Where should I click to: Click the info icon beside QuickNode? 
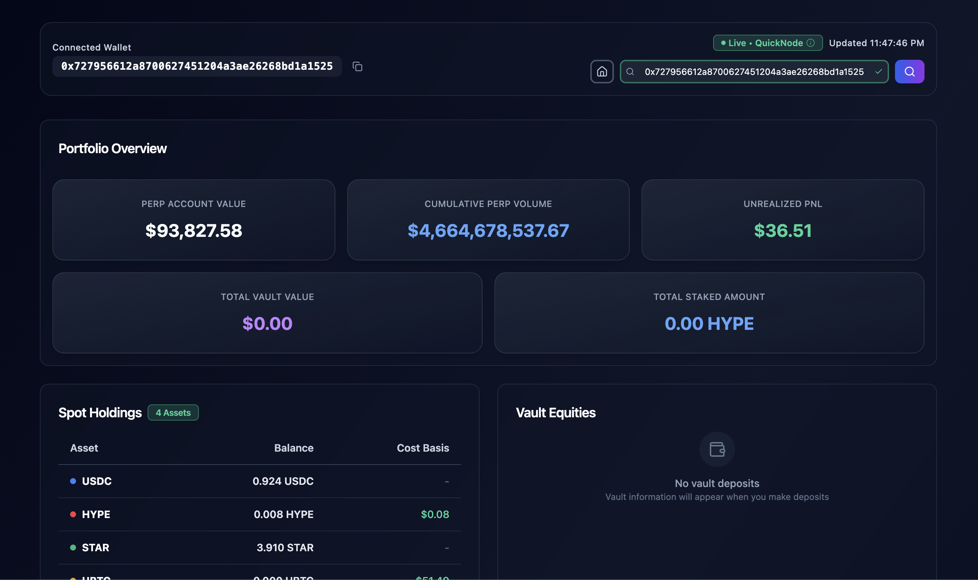[x=811, y=43]
